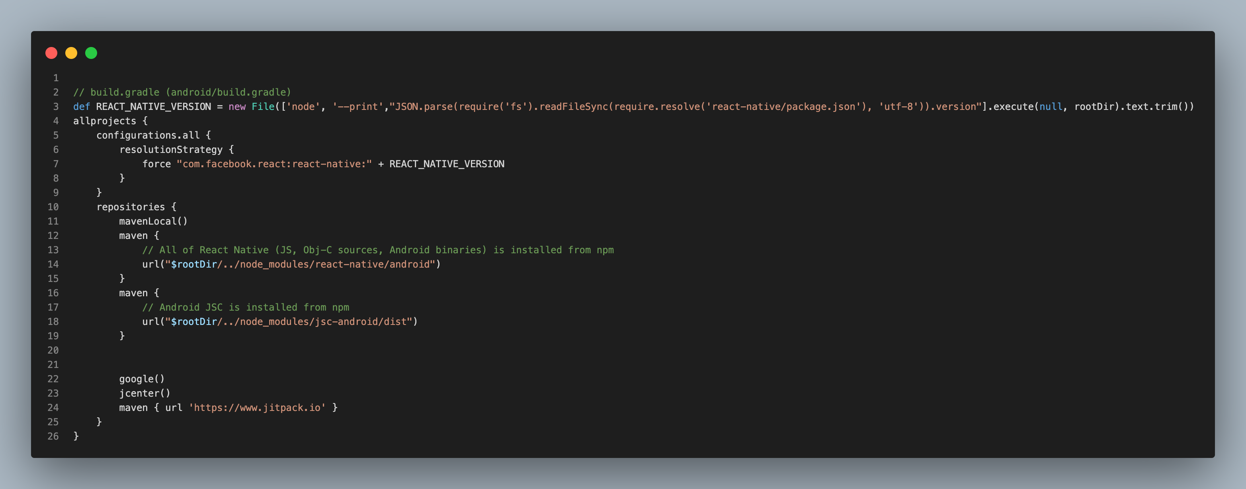Click the build.gradle comment on line 2

click(182, 92)
